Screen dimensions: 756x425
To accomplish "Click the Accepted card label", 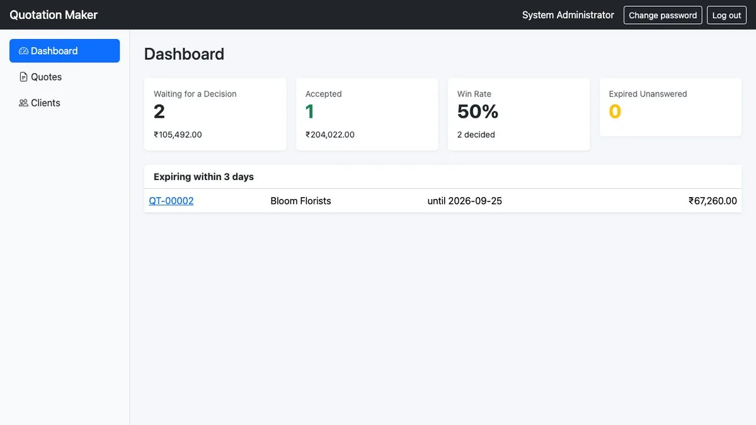I will (324, 94).
